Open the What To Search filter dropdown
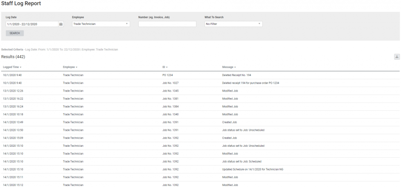 [233, 24]
